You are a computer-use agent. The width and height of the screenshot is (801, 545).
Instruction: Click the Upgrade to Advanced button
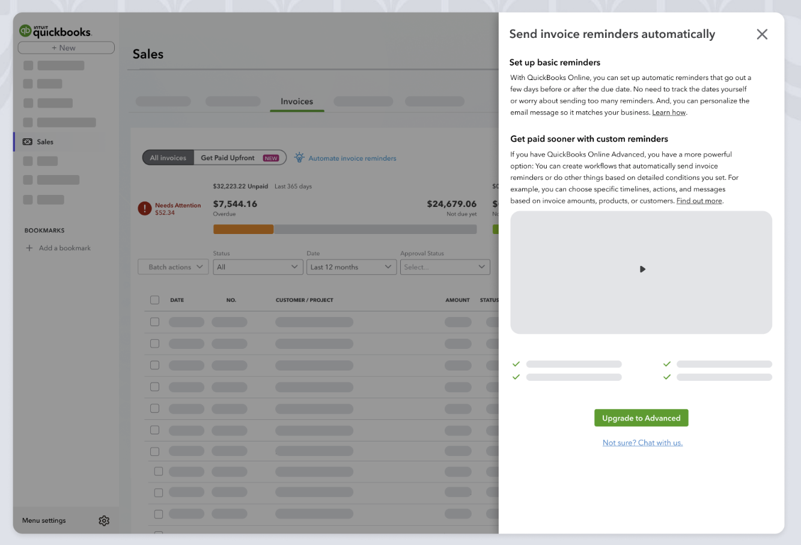(641, 418)
